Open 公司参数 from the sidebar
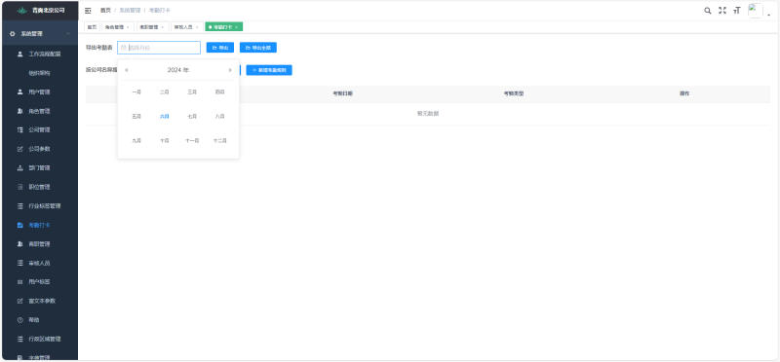Viewport: 780px width, 362px height. 39,149
